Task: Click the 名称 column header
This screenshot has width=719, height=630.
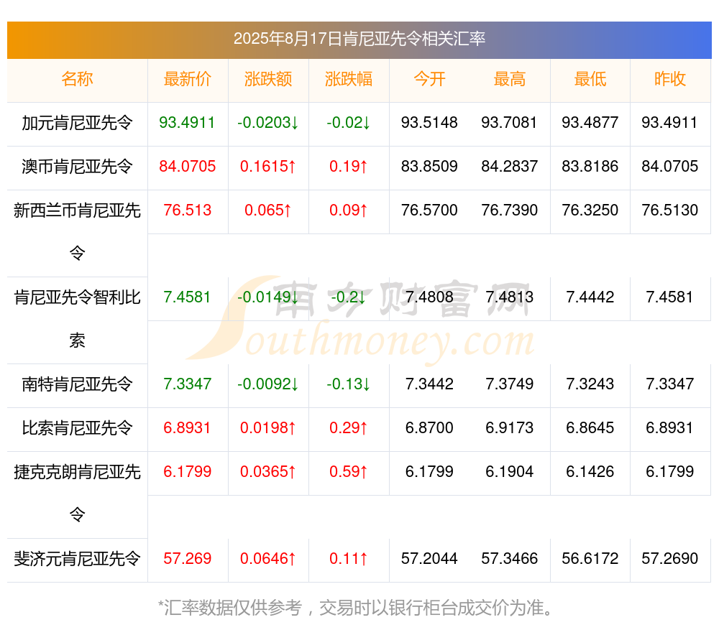Action: (77, 79)
